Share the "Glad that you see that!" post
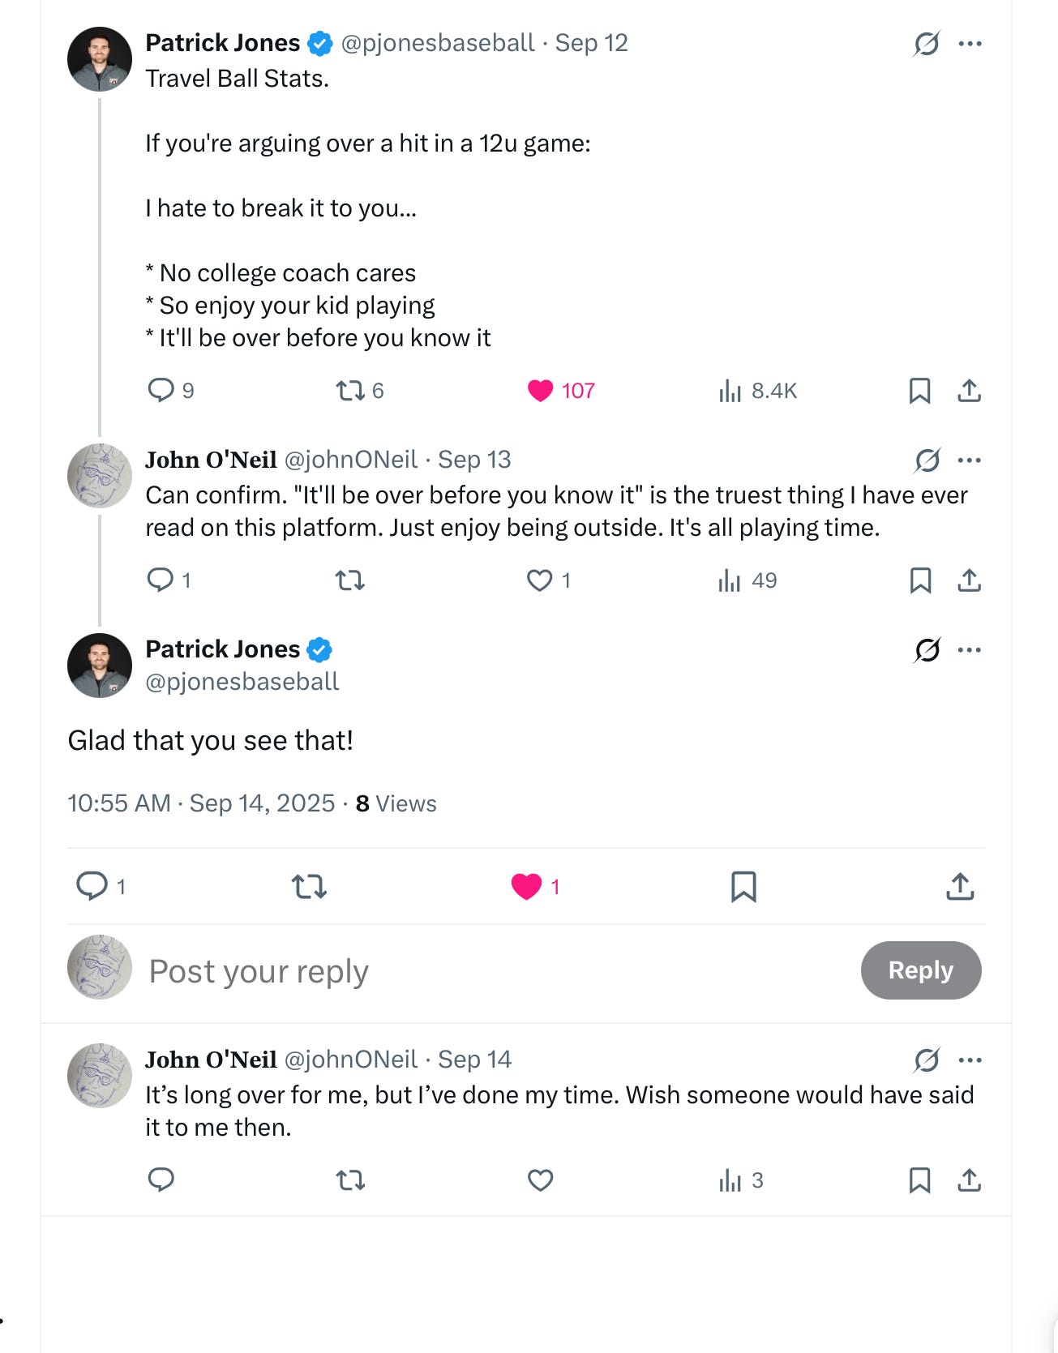The width and height of the screenshot is (1058, 1353). tap(960, 887)
